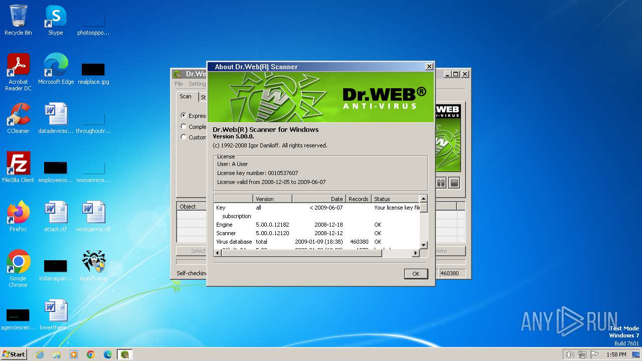Select the employeeso file icon

pyautogui.click(x=56, y=171)
